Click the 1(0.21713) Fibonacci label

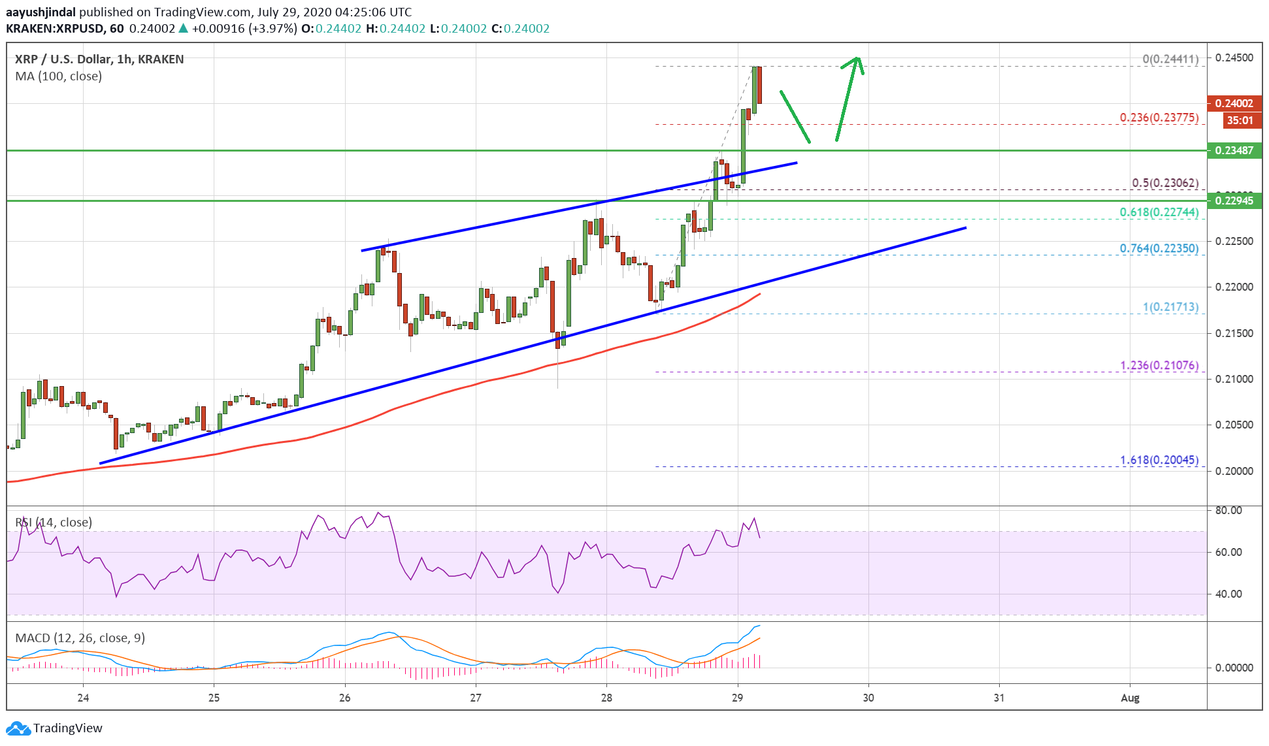coord(1170,307)
